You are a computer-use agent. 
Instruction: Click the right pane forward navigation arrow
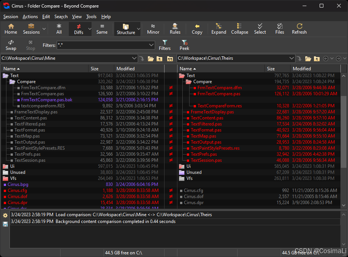click(x=339, y=59)
